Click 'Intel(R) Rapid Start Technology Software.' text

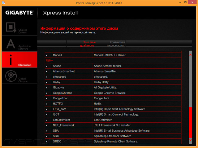point(120,109)
